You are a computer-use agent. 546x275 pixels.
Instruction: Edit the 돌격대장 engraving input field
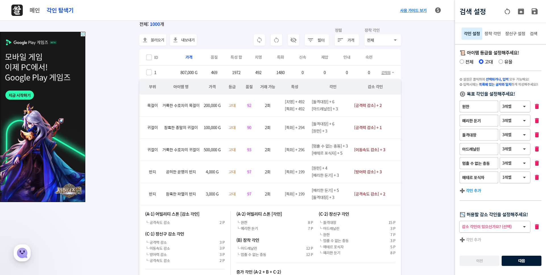tap(479, 135)
